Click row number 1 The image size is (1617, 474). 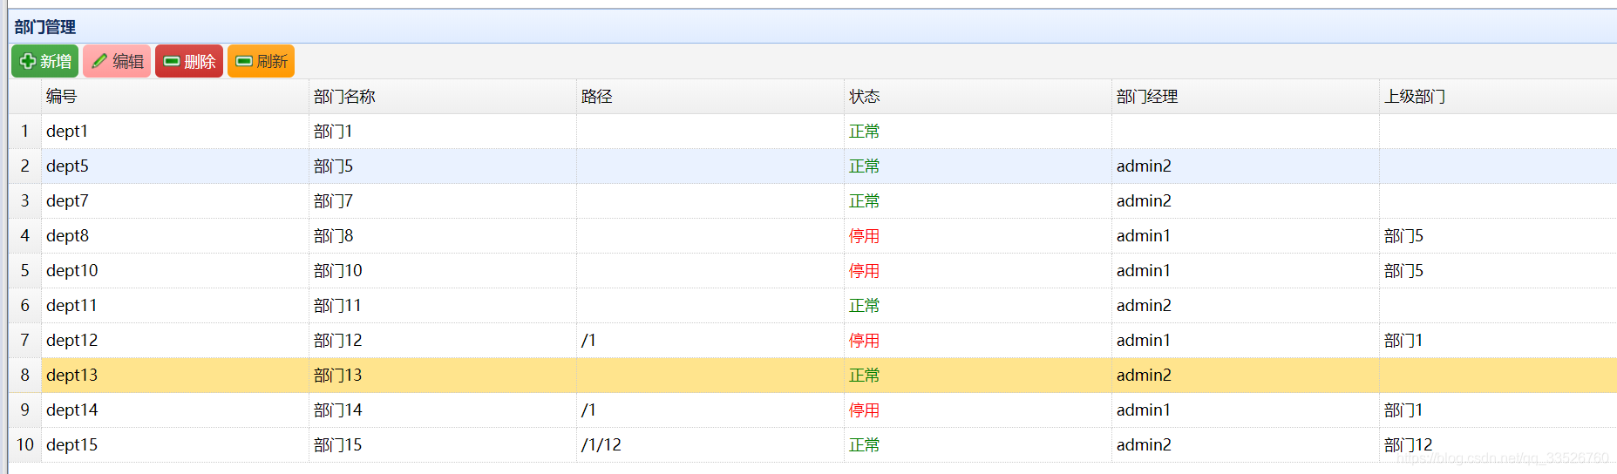pyautogui.click(x=25, y=131)
